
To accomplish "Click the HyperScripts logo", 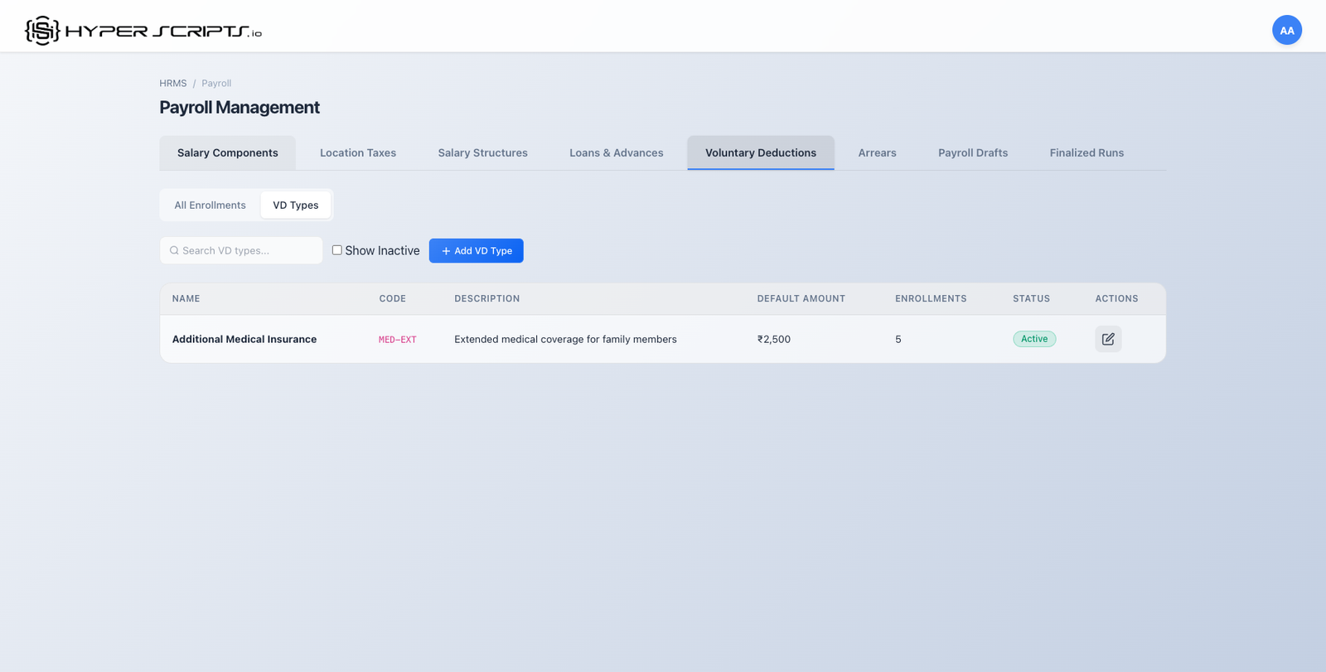I will click(x=143, y=31).
